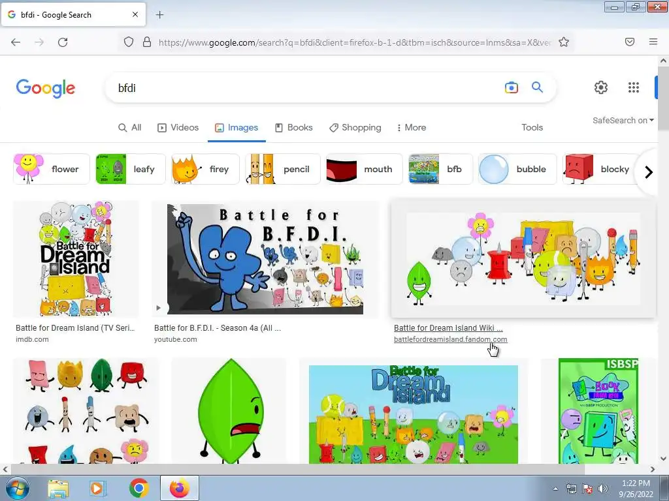Open the More search options menu
669x501 pixels.
412,127
